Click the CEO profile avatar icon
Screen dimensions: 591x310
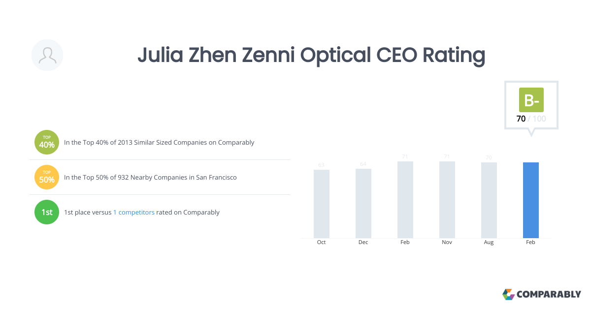47,55
